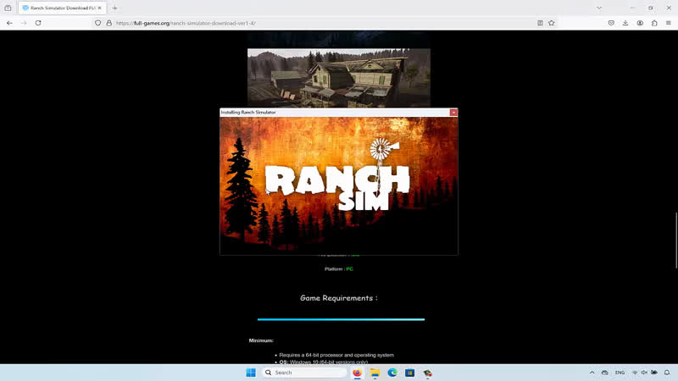Click the Ranch Sim installer splash image
The height and width of the screenshot is (381, 678).
[338, 185]
